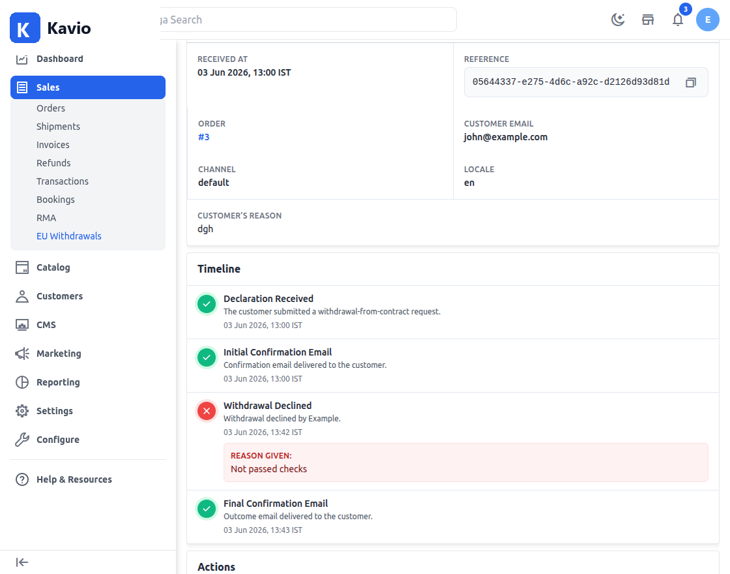Click channel value default
The image size is (730, 574).
(x=214, y=183)
